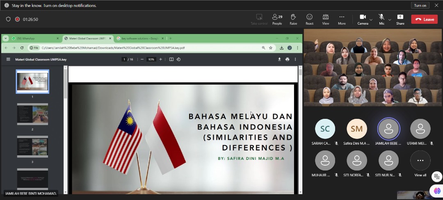
Task: Switch to key software solutions Google tab
Action: pyautogui.click(x=140, y=39)
